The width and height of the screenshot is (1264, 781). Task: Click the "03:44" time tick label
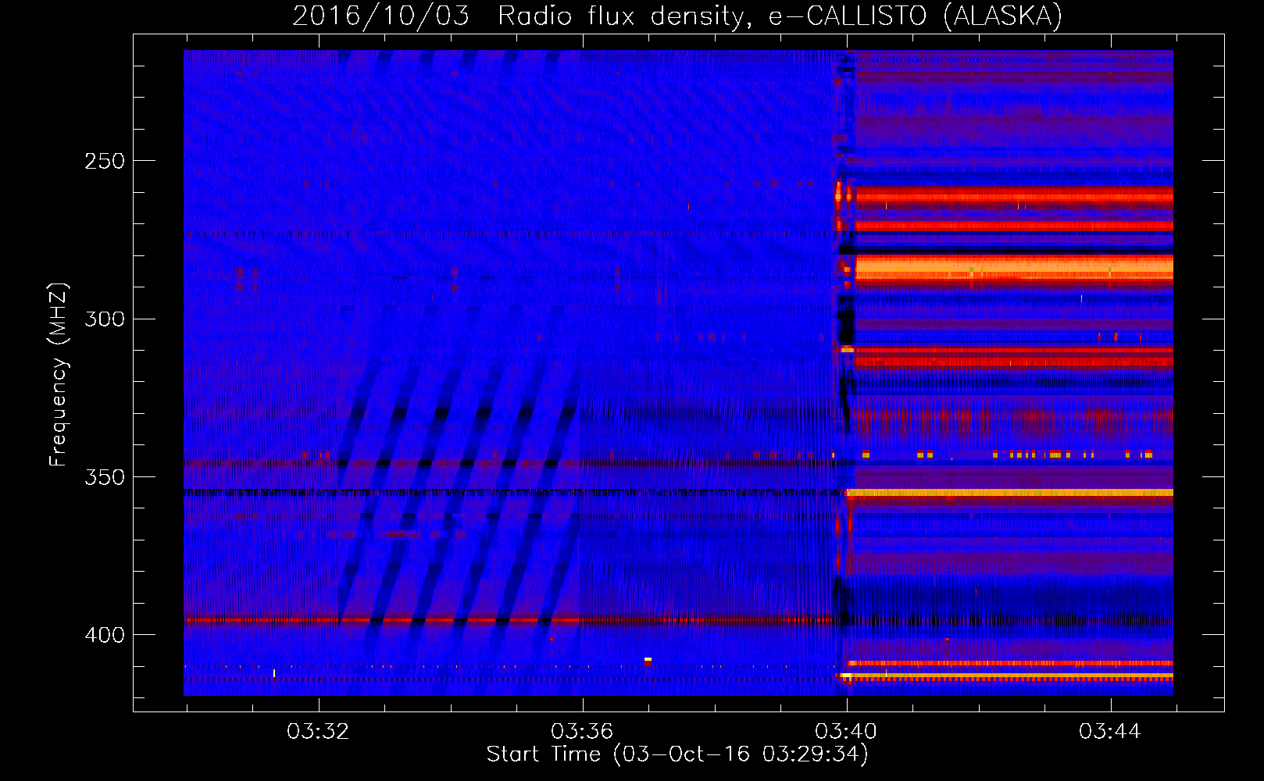(x=1110, y=732)
